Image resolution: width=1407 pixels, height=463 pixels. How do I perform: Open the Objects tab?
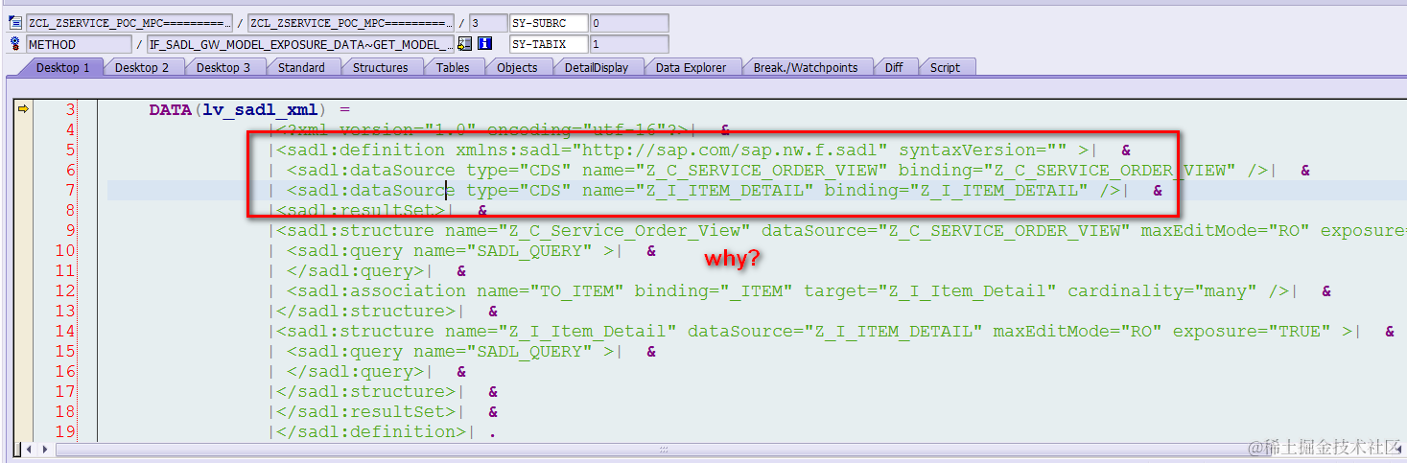coord(518,67)
